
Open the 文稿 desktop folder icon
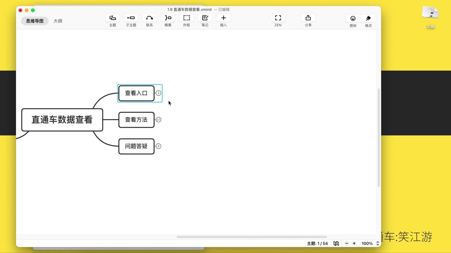430,17
